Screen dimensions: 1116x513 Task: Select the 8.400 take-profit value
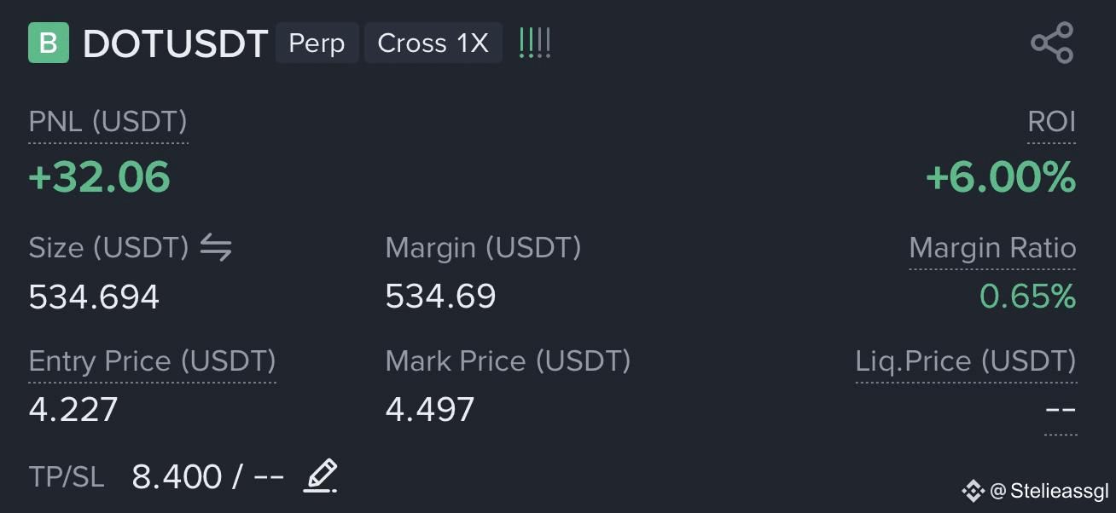click(177, 476)
